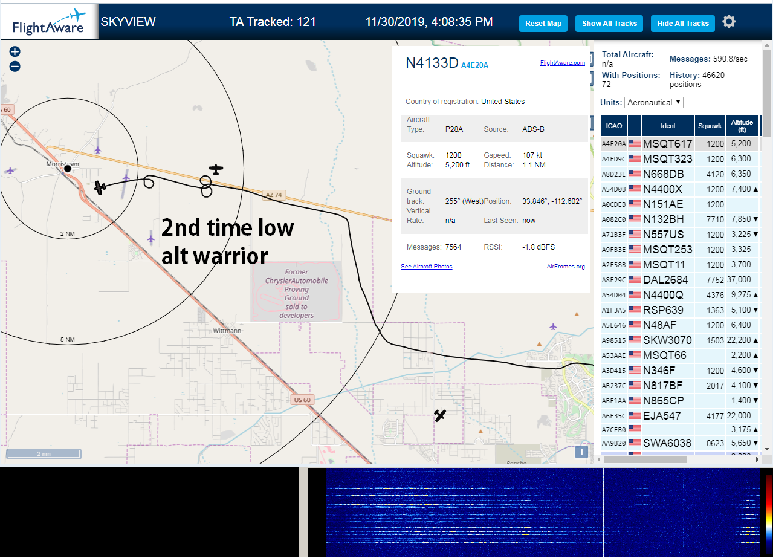Click Hide All Tracks
Viewport: 773px width, 558px height.
click(683, 24)
